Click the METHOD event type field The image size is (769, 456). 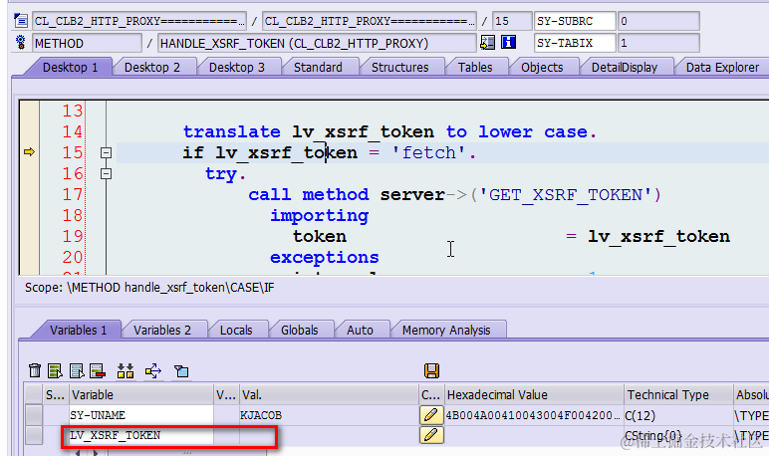(87, 43)
